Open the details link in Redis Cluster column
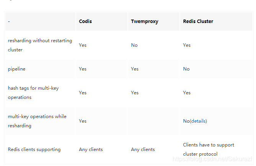 click(198, 121)
